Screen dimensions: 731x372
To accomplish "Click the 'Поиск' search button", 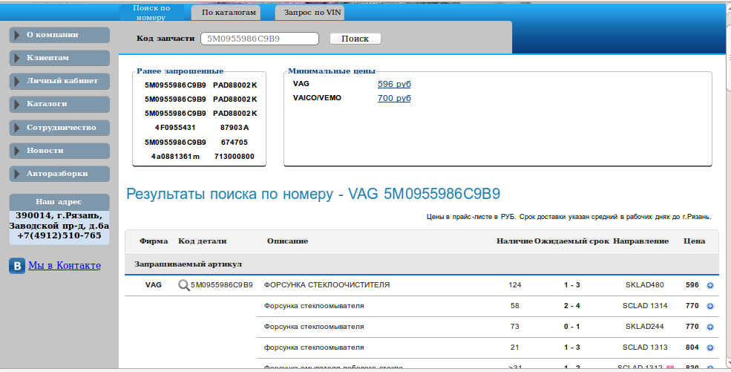I will click(355, 39).
